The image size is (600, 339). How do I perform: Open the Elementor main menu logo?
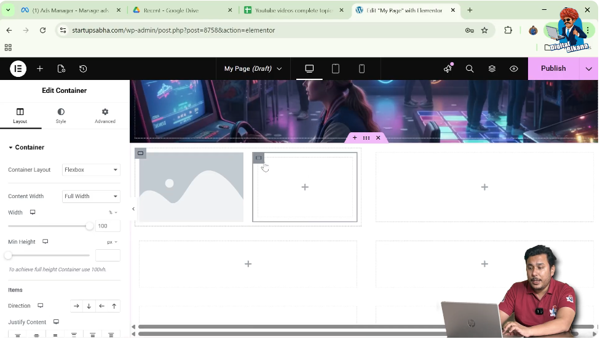18,69
